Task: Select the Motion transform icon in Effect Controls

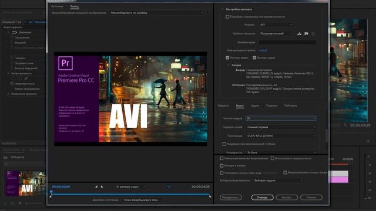Action: click(15, 32)
